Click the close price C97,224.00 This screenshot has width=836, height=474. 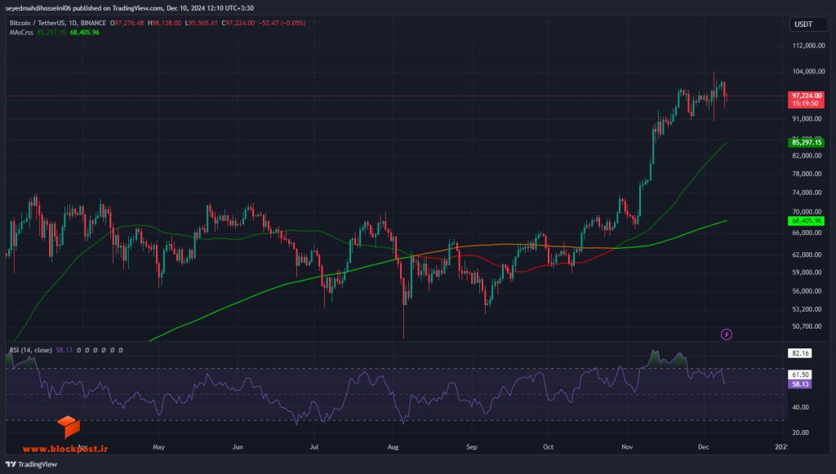coord(238,23)
